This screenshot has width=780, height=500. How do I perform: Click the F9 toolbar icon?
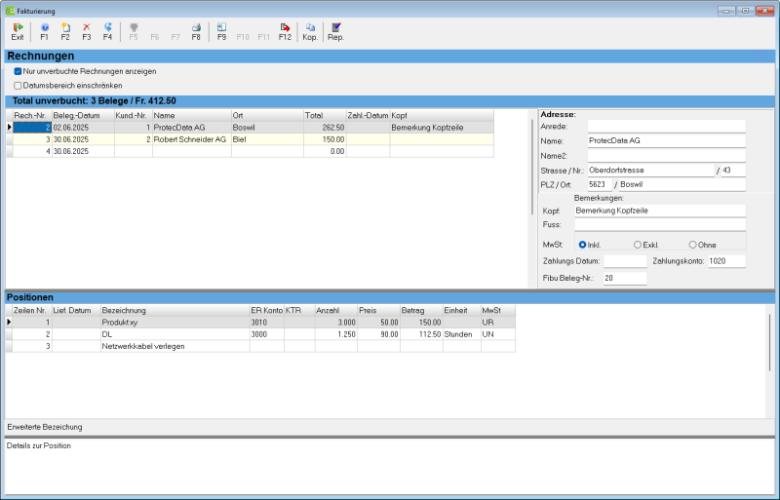point(221,31)
